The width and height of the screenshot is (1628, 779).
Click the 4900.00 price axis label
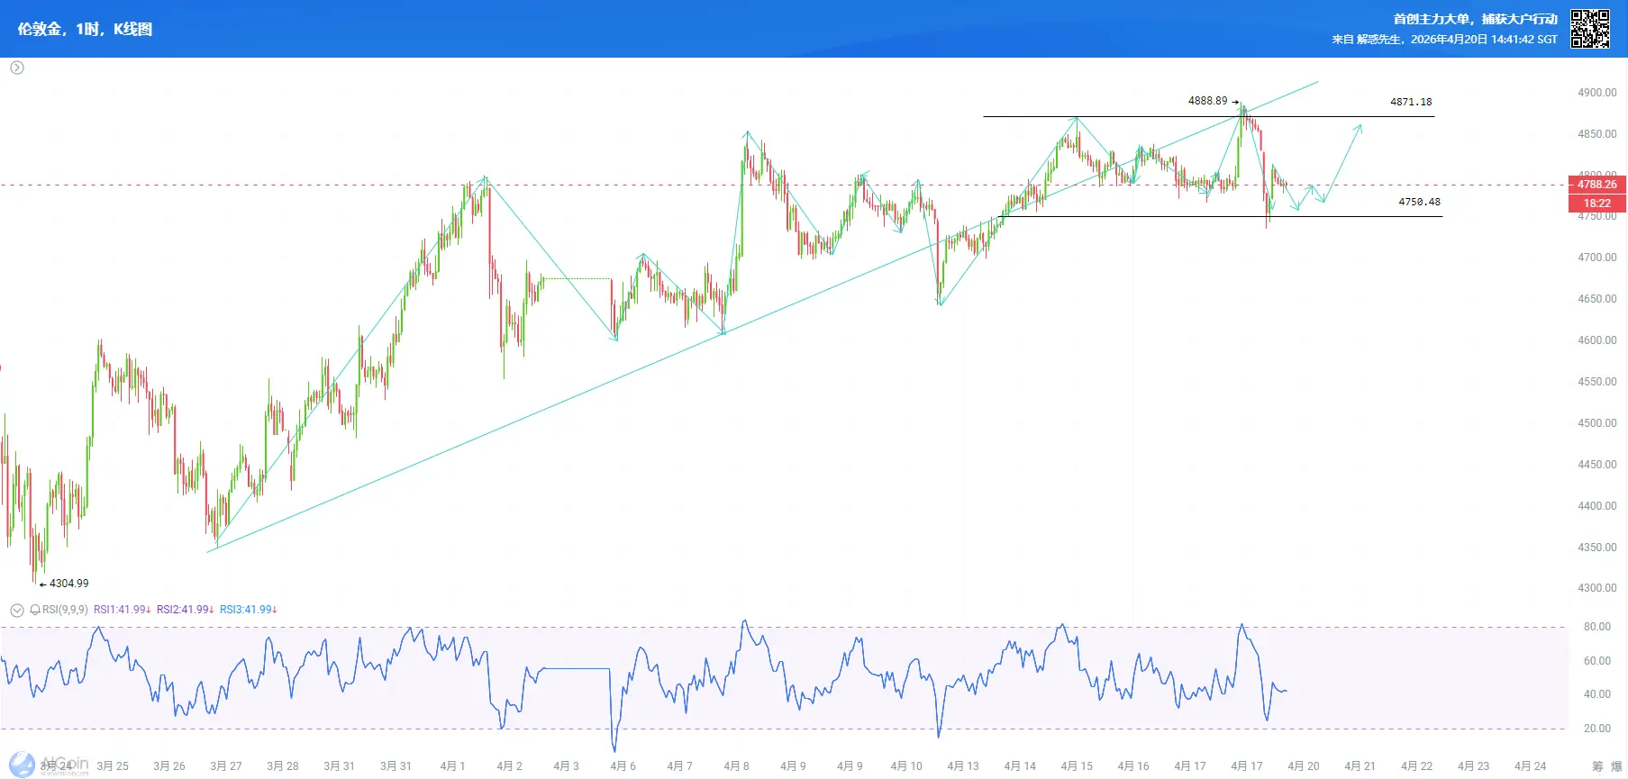(1596, 93)
